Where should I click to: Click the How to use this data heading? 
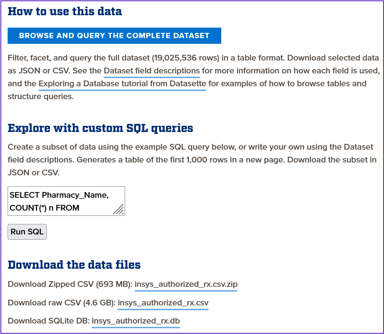(x=65, y=11)
